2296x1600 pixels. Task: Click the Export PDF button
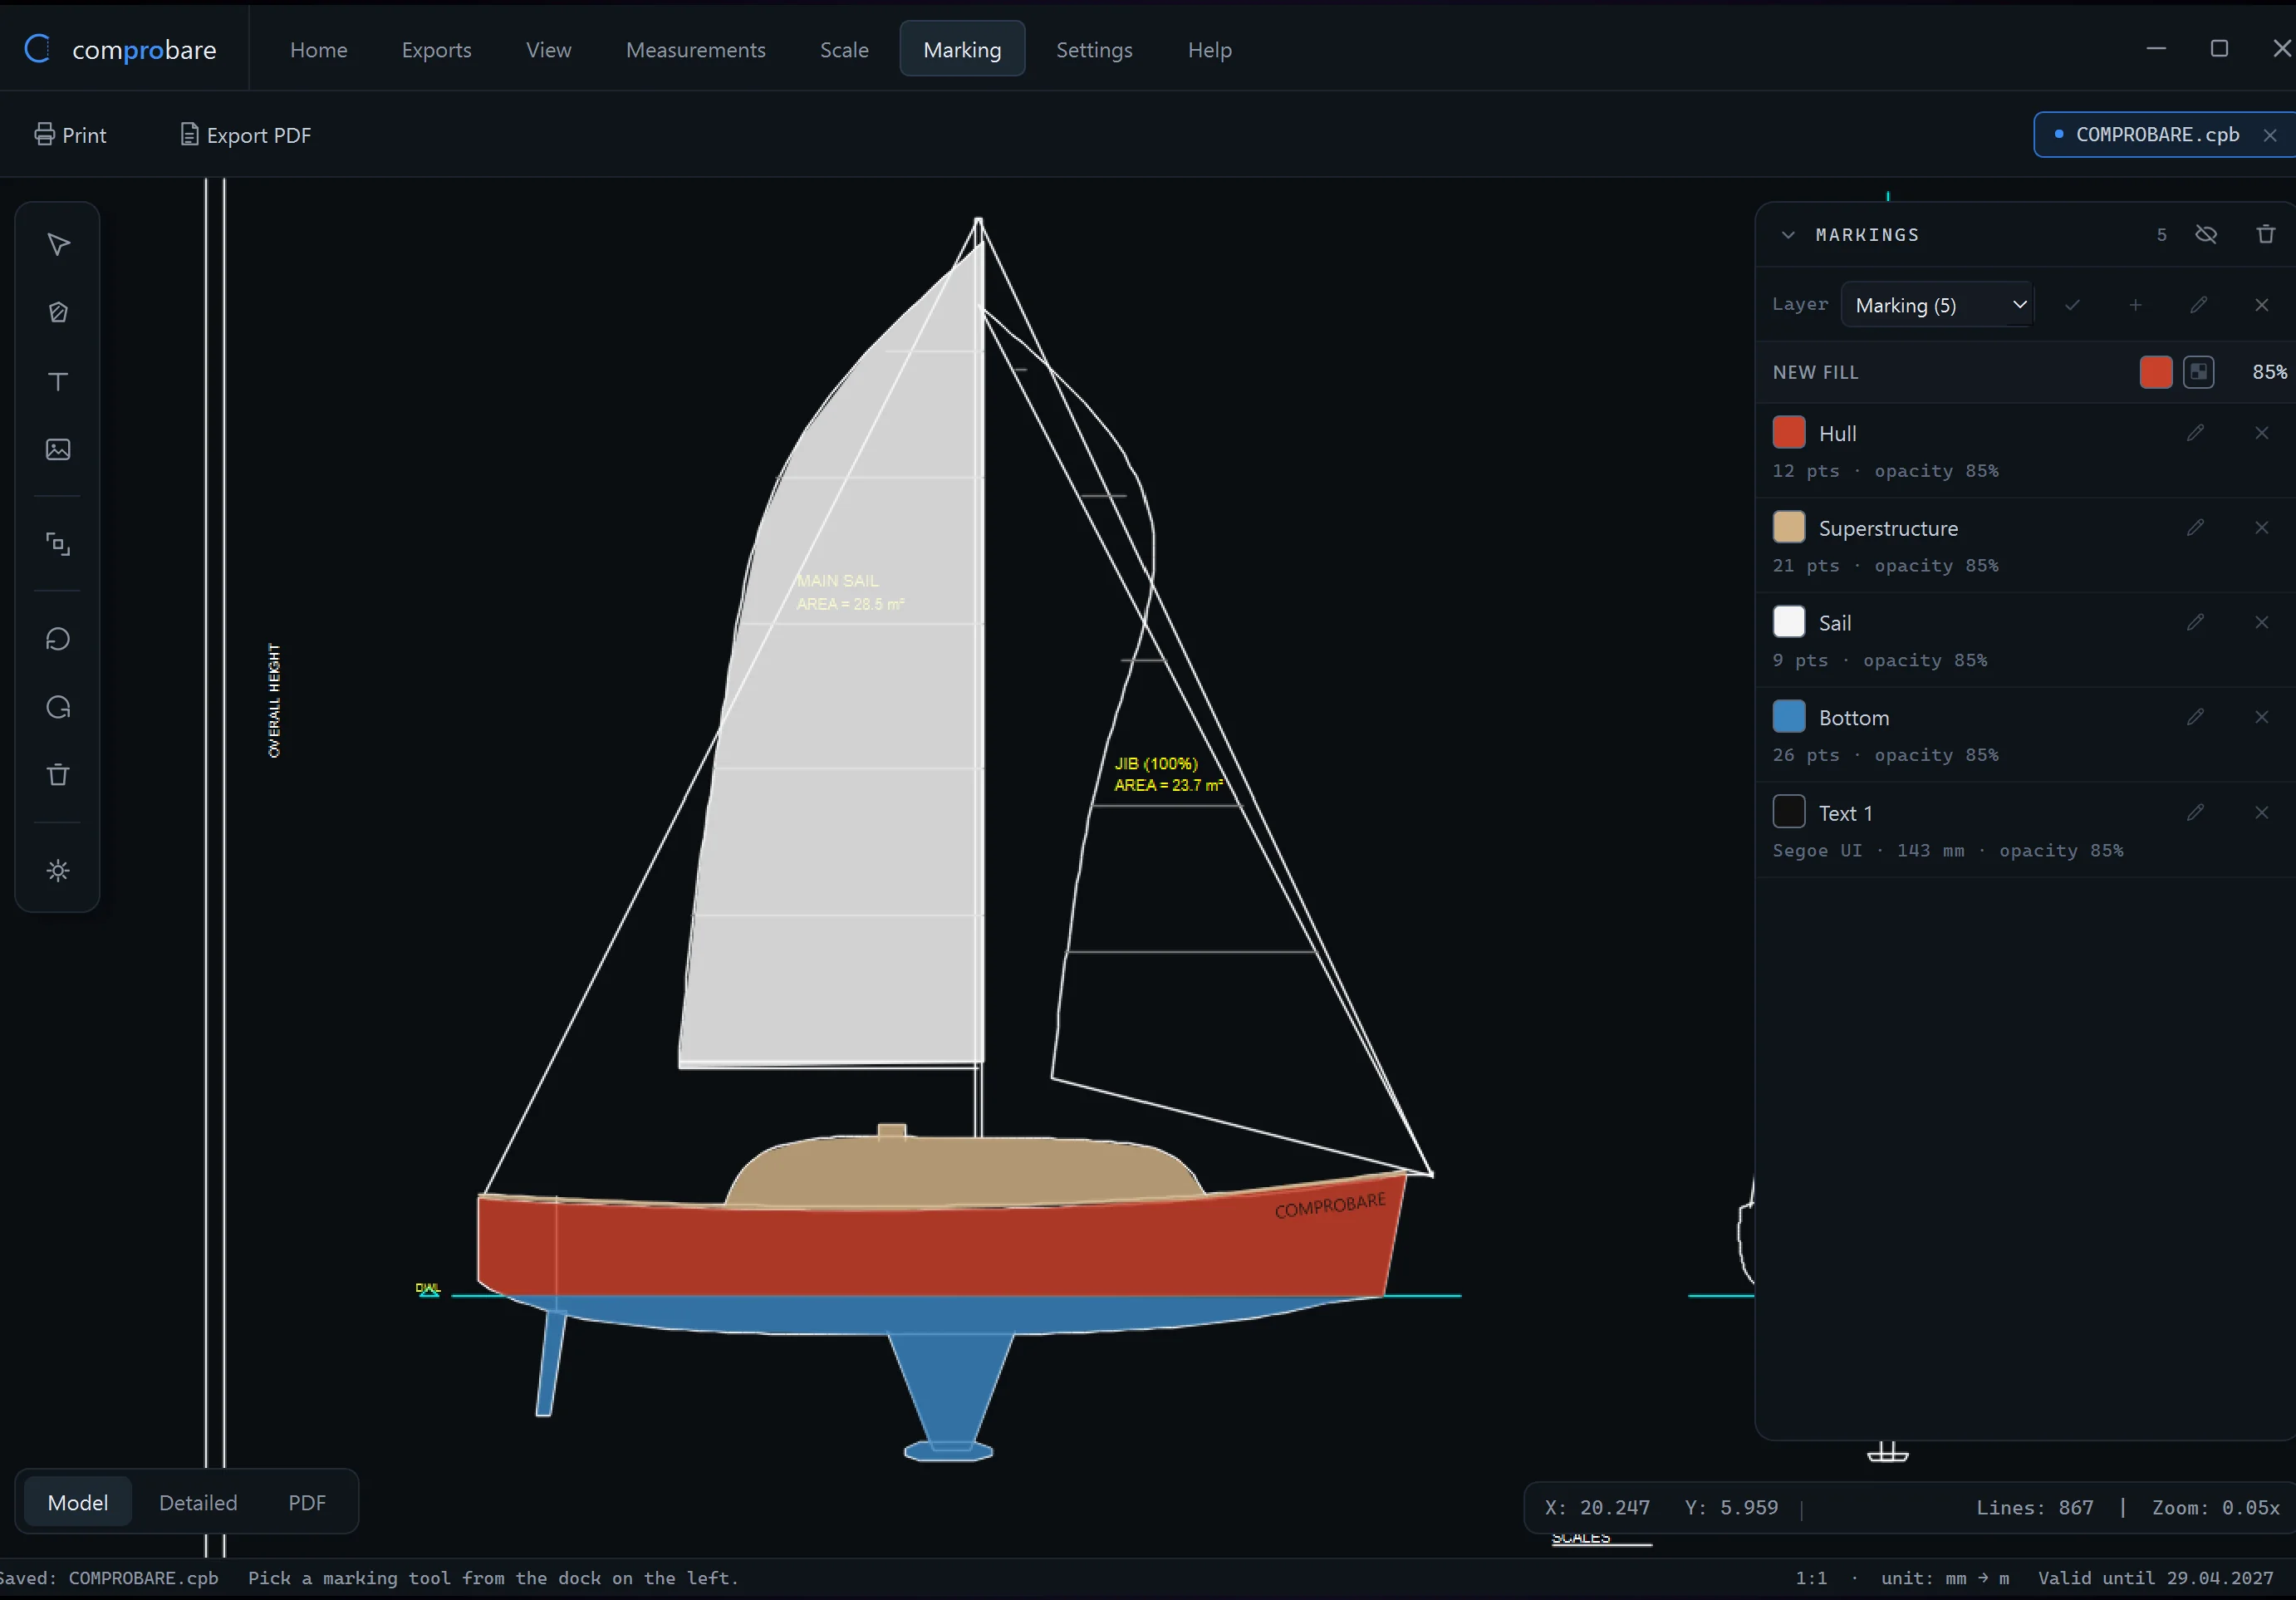pos(246,135)
